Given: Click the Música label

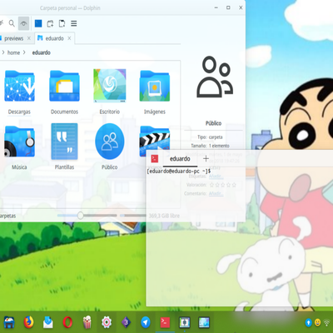Looking at the screenshot, I should pyautogui.click(x=19, y=167).
